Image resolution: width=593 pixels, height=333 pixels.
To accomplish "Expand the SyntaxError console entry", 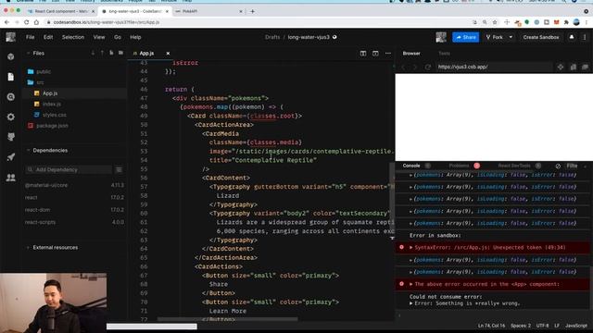I will (411, 248).
